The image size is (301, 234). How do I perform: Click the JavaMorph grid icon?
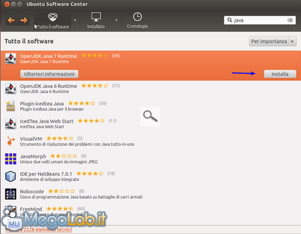pyautogui.click(x=10, y=159)
